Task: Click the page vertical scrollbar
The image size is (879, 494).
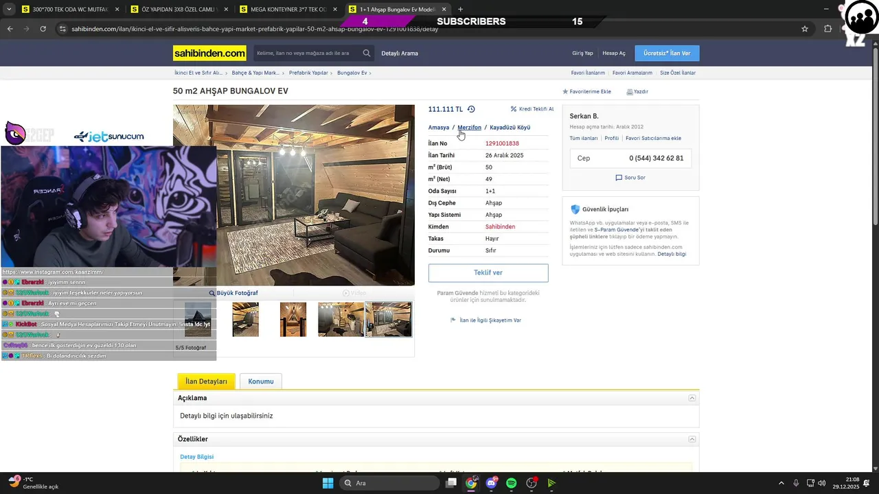Action: 874,137
